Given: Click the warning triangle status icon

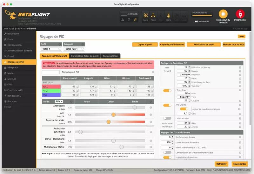Looking at the screenshot, I should click(x=123, y=20).
